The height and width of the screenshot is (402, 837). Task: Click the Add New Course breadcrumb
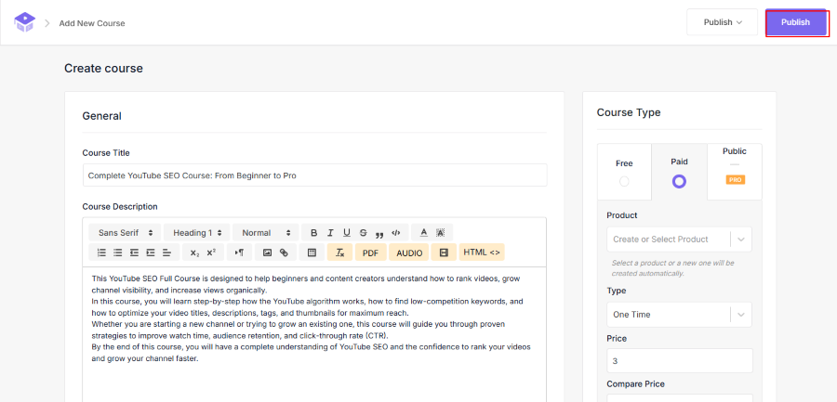[92, 23]
